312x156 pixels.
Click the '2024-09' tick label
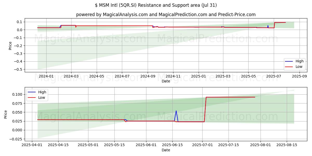(x=148, y=76)
